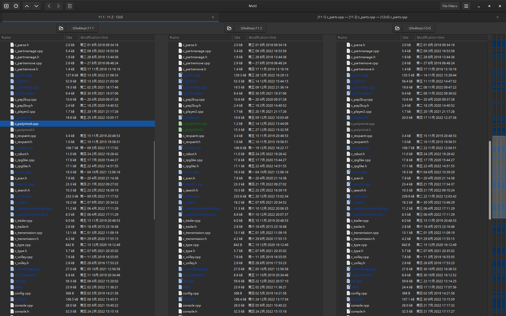Click size 239.9 kB of right c_shell.cpp

click(408, 196)
